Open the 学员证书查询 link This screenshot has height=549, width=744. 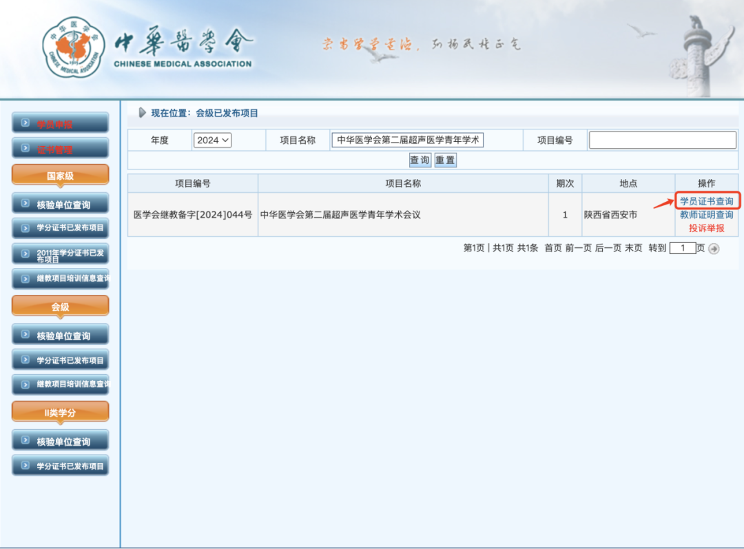pyautogui.click(x=707, y=201)
